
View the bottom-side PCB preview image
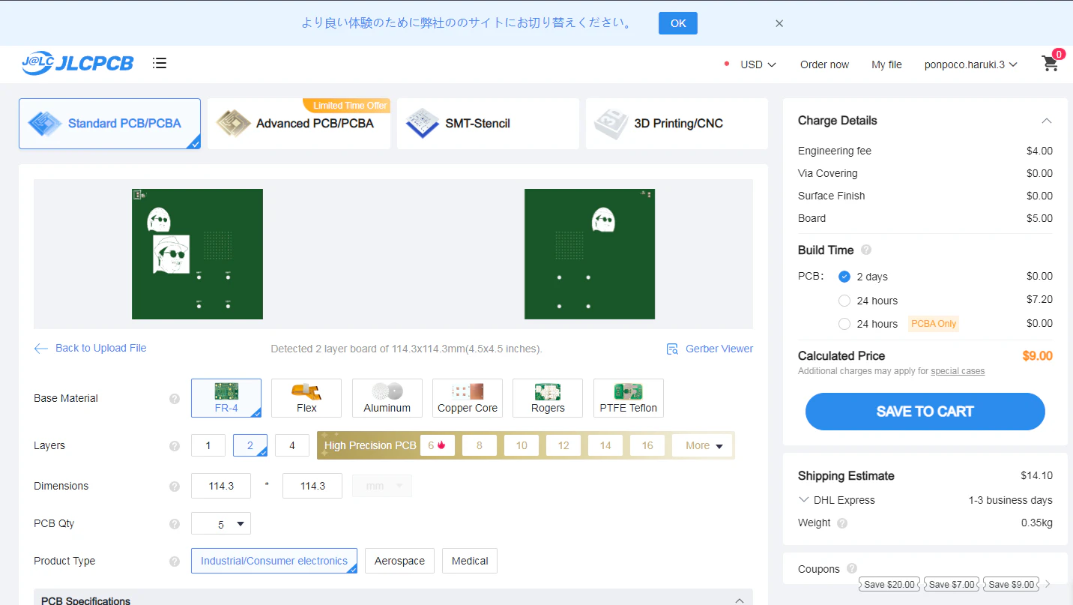click(x=590, y=254)
